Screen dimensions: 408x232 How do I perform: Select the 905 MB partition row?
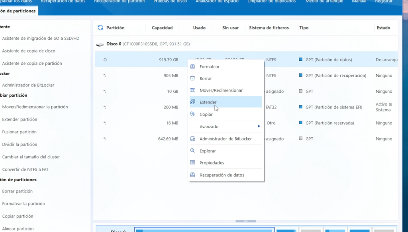click(x=246, y=75)
